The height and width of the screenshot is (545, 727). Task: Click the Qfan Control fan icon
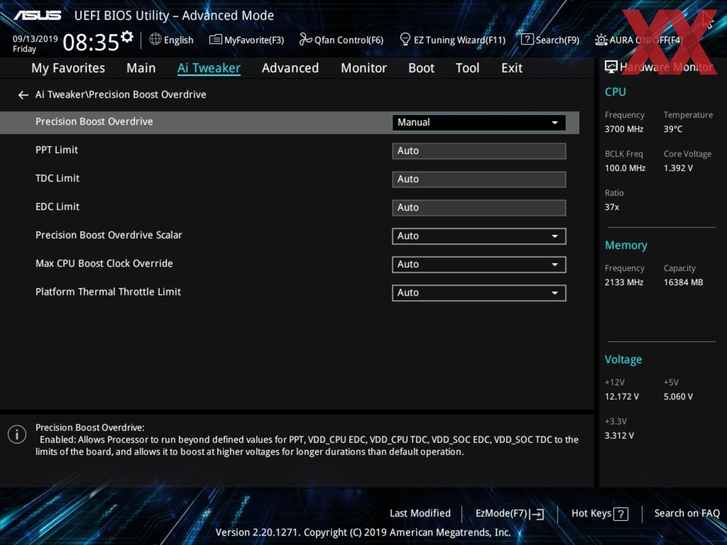click(305, 39)
